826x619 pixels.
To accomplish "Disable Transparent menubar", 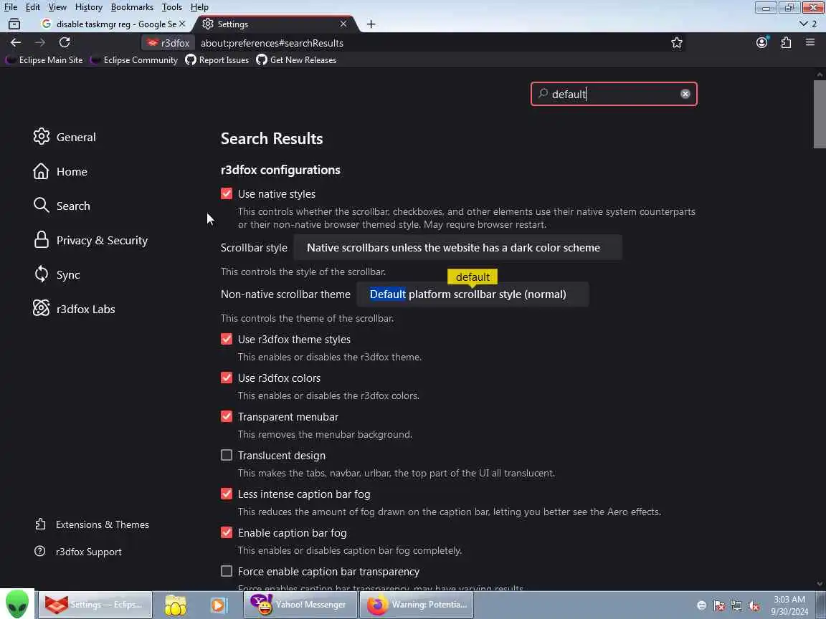I will [x=227, y=416].
